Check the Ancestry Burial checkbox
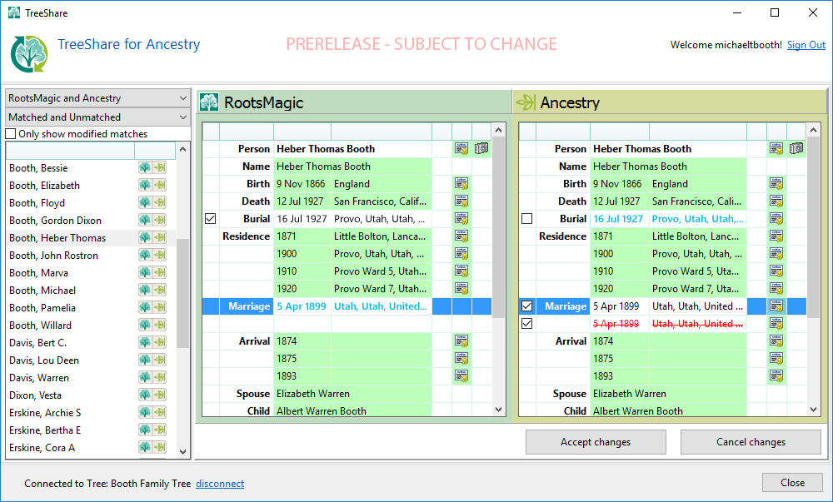The image size is (833, 502). (527, 219)
